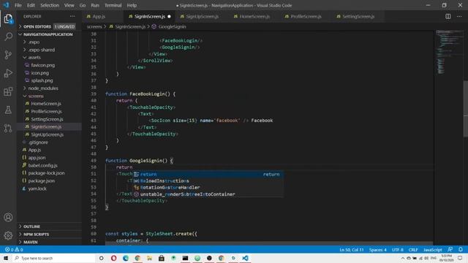The image size is (468, 263).
Task: Click the code minimap preview
Action: coord(448,52)
